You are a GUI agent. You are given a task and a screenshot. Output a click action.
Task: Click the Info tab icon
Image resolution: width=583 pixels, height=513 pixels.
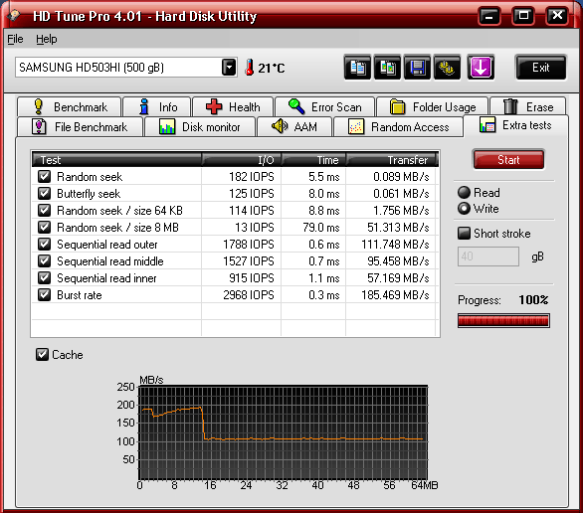[144, 106]
